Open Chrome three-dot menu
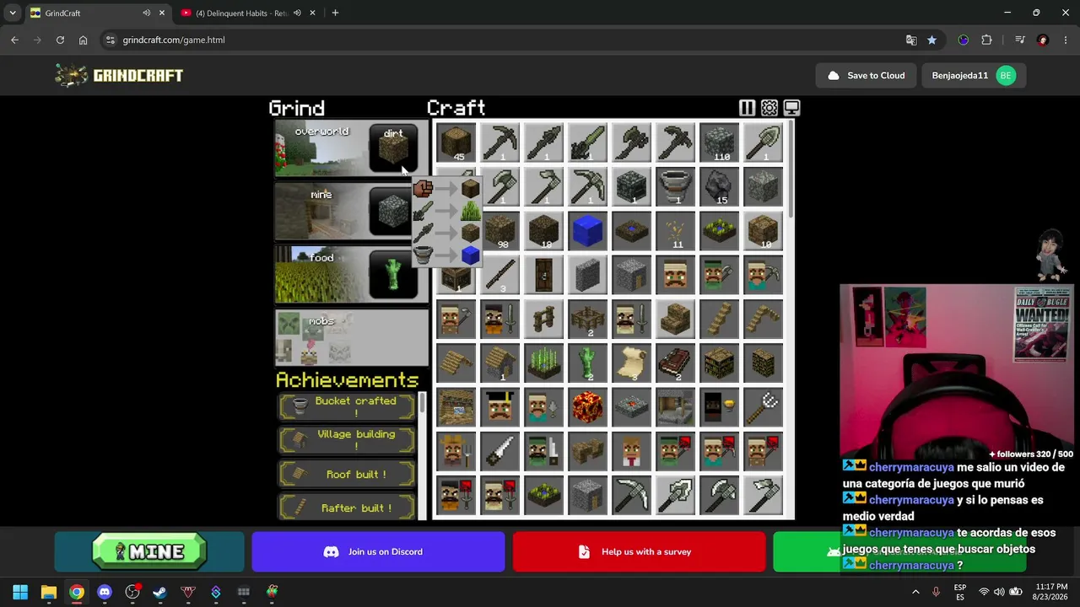Screen dimensions: 1080x607 (x=1066, y=40)
